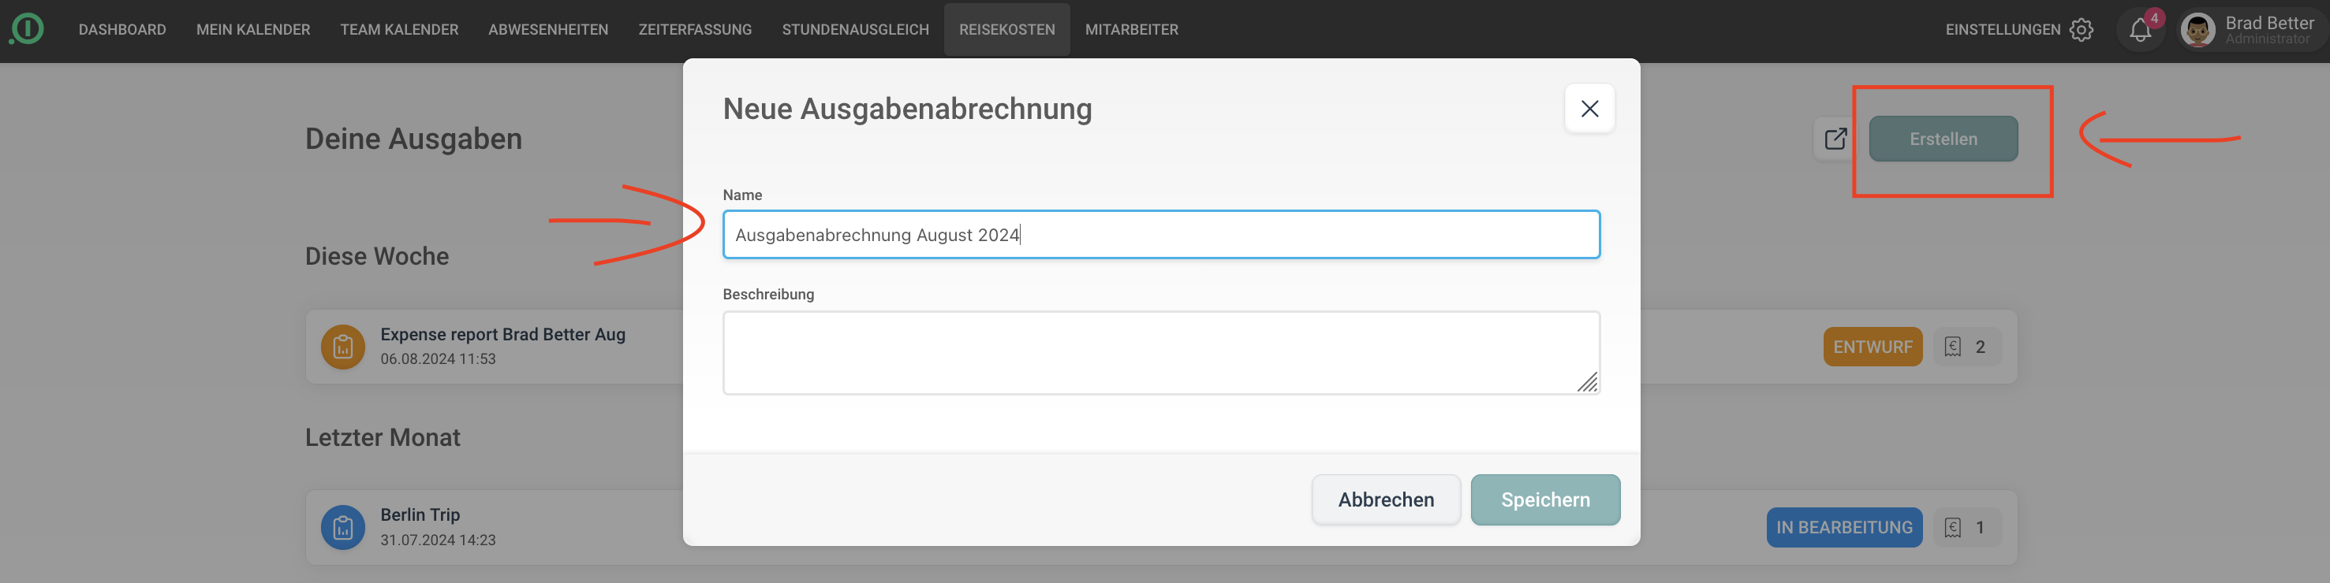Open the Dashboard menu item
The image size is (2330, 583).
click(x=122, y=30)
